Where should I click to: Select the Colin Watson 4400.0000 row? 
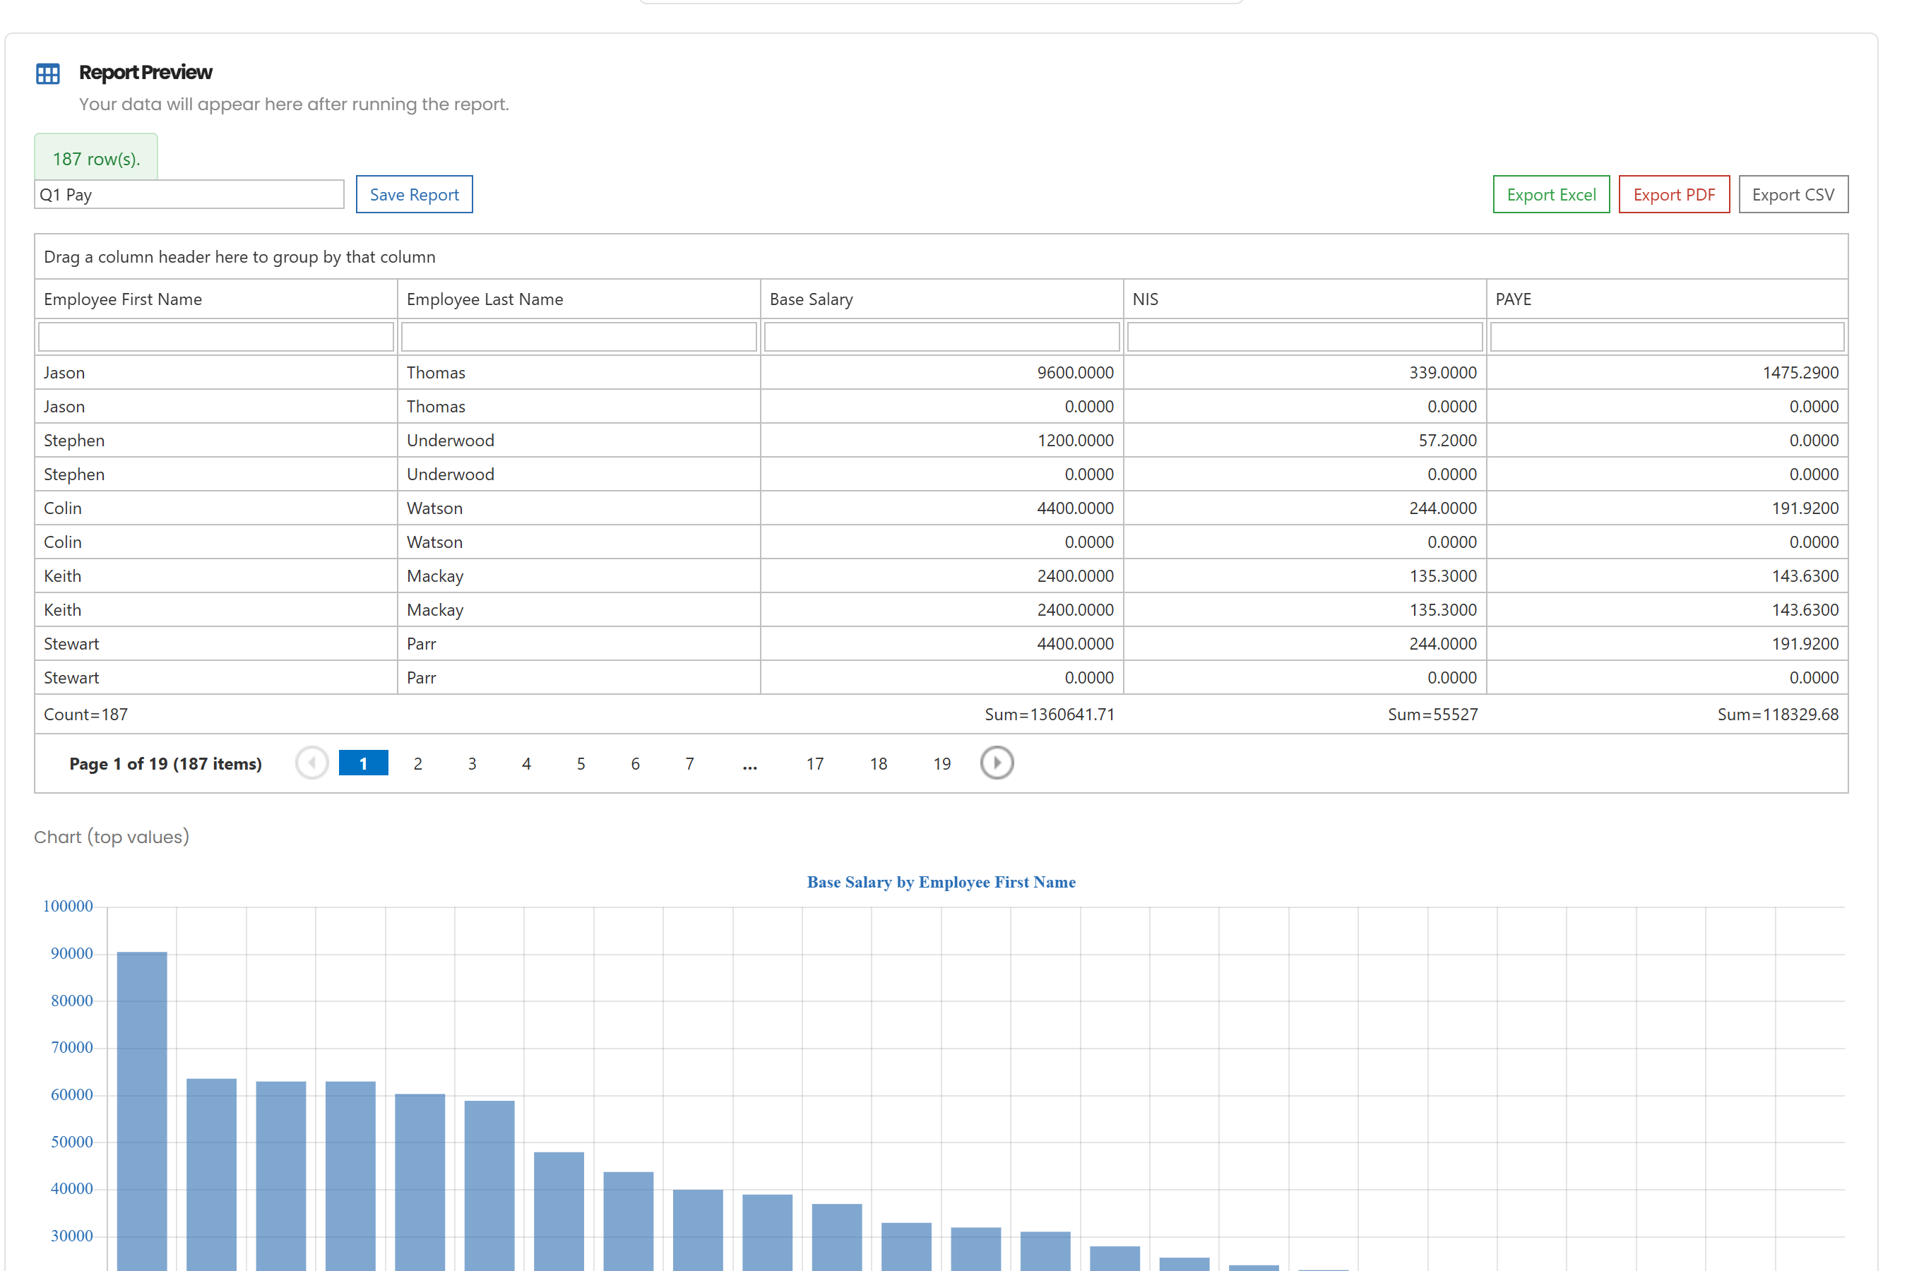(x=941, y=508)
